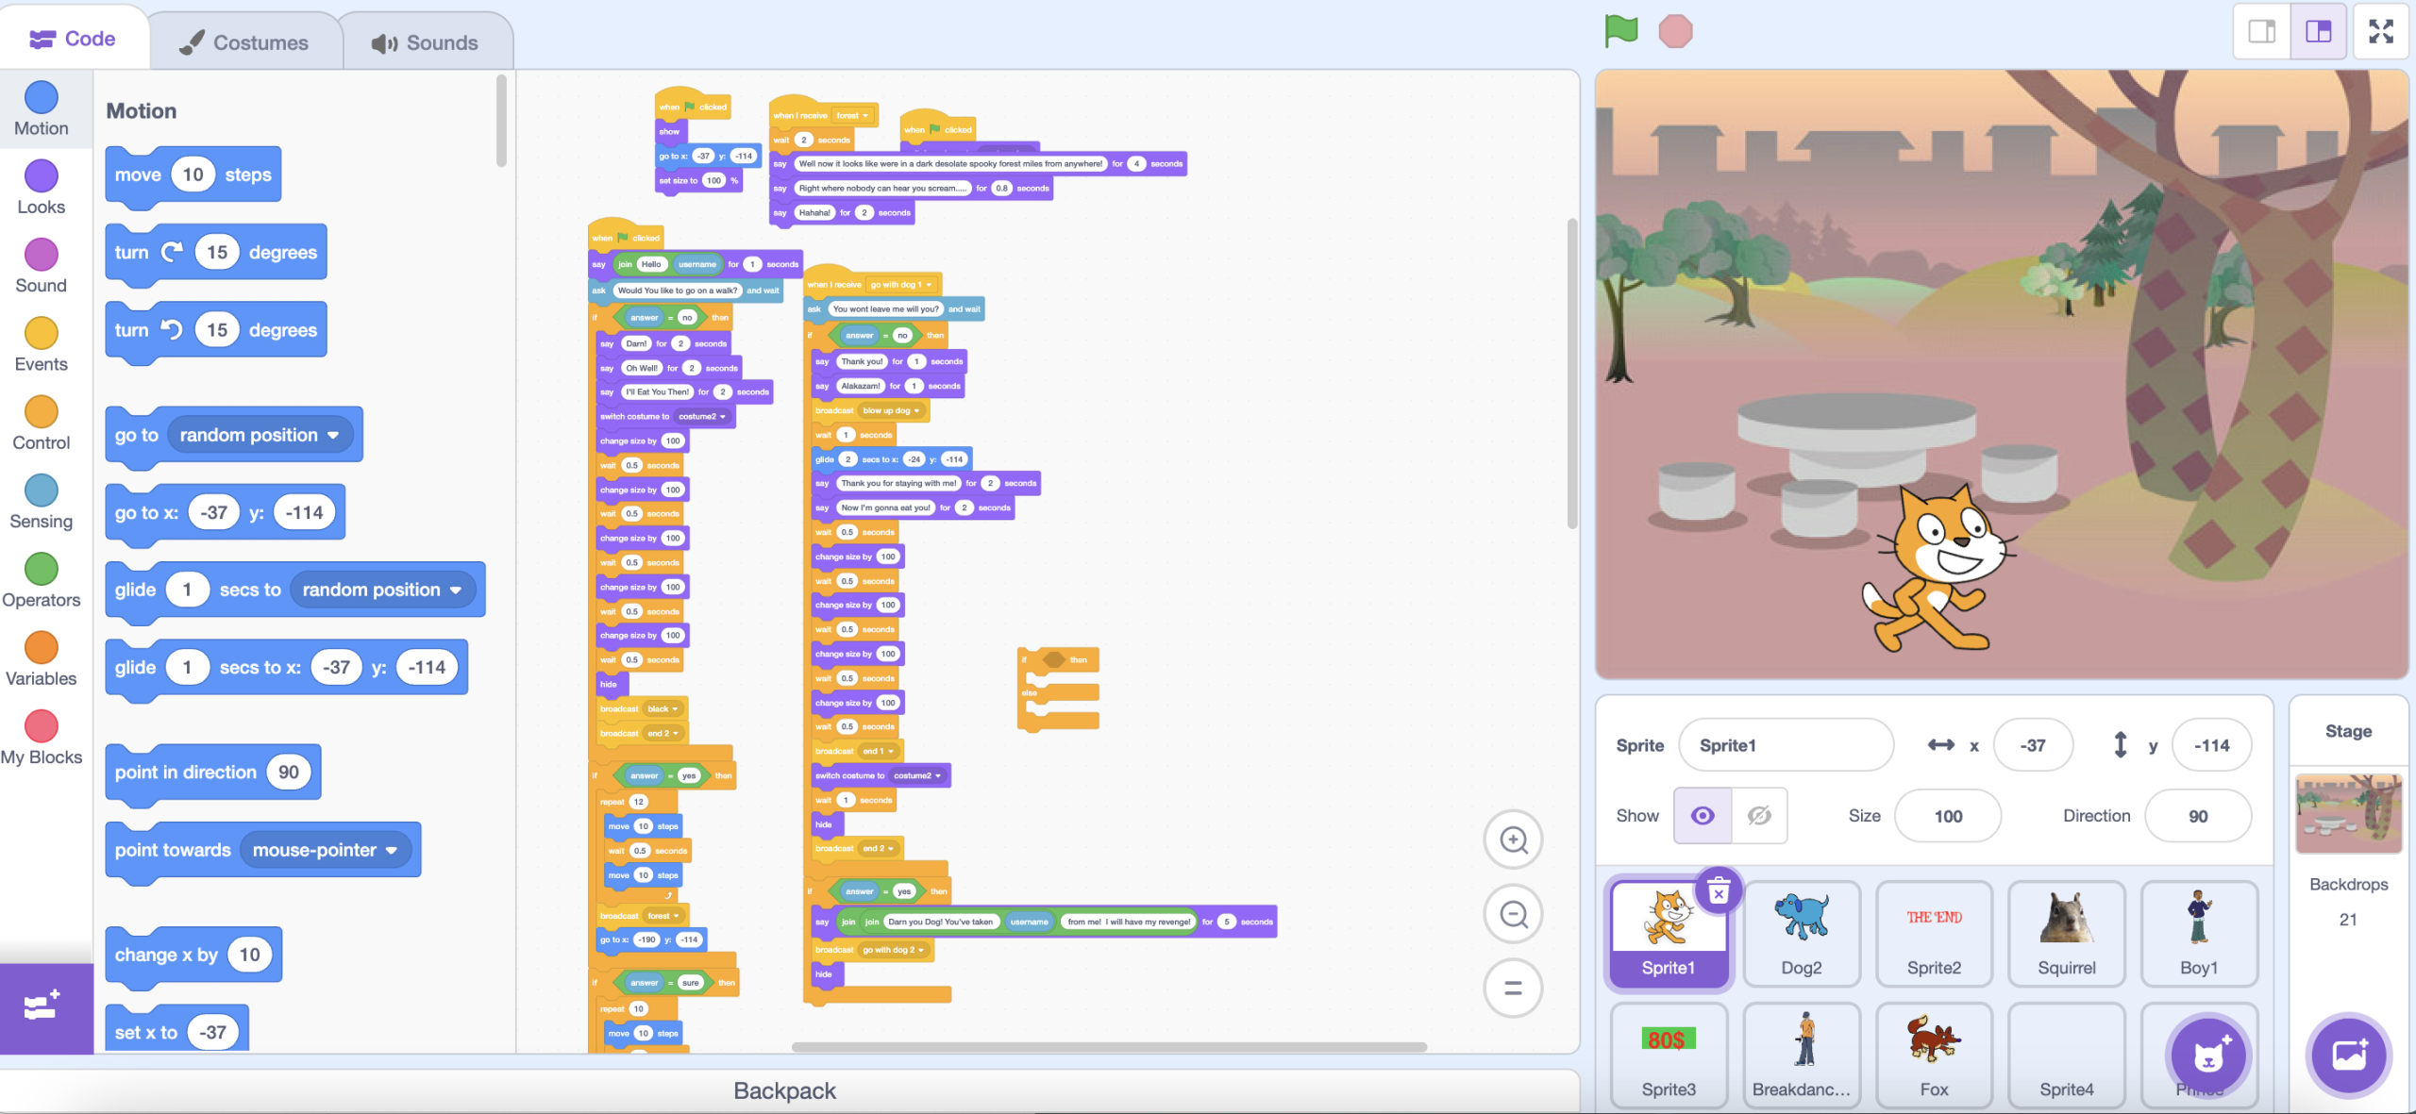Select the Looks block category
This screenshot has width=2416, height=1114.
click(x=42, y=188)
